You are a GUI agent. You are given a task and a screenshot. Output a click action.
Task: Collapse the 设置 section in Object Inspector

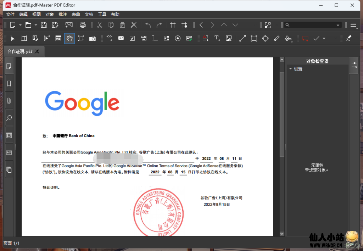click(291, 69)
